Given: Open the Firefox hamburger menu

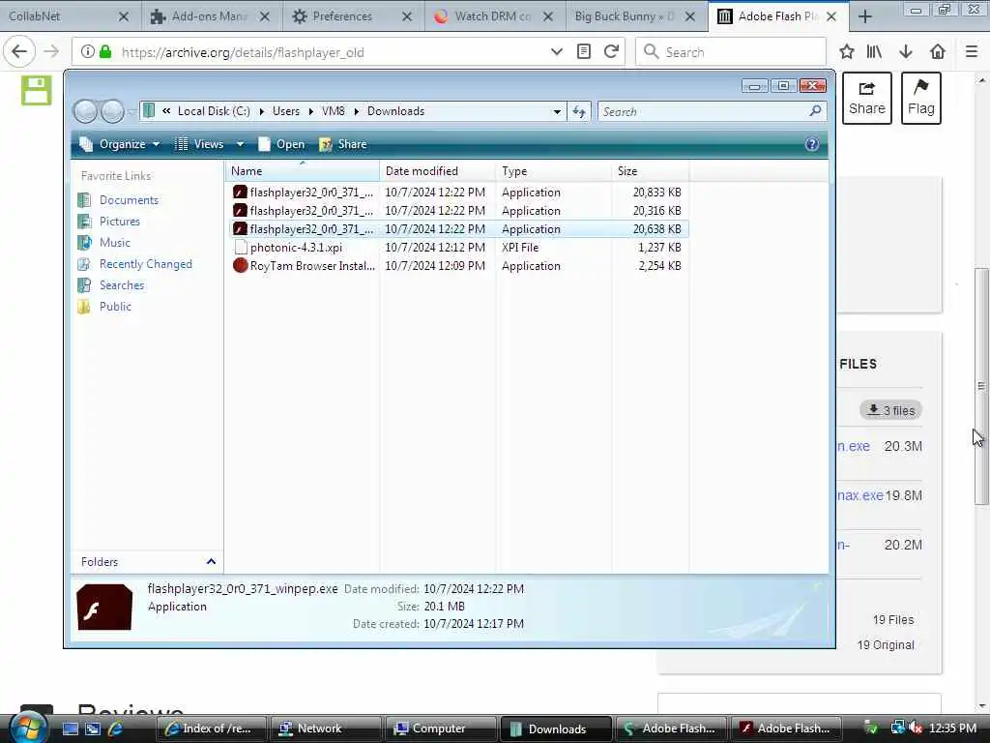Looking at the screenshot, I should [972, 52].
